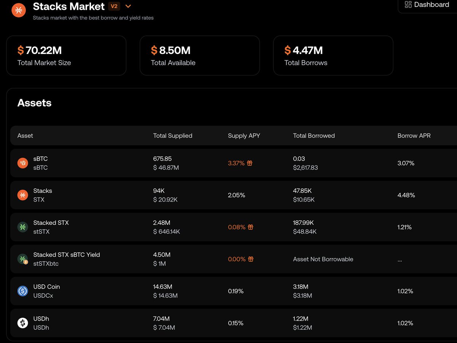The width and height of the screenshot is (457, 343).
Task: Click the USDh token icon
Action: tap(23, 323)
